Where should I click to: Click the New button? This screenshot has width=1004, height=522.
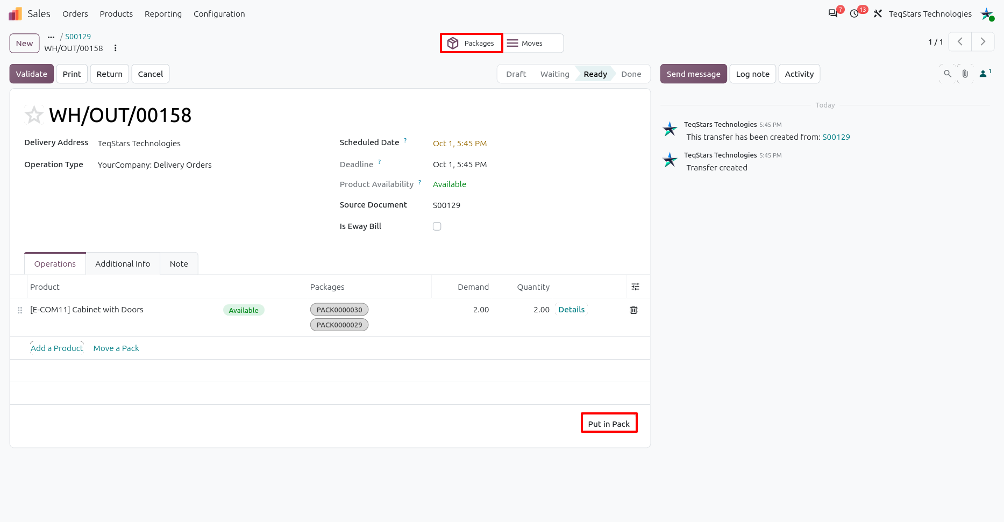click(24, 43)
